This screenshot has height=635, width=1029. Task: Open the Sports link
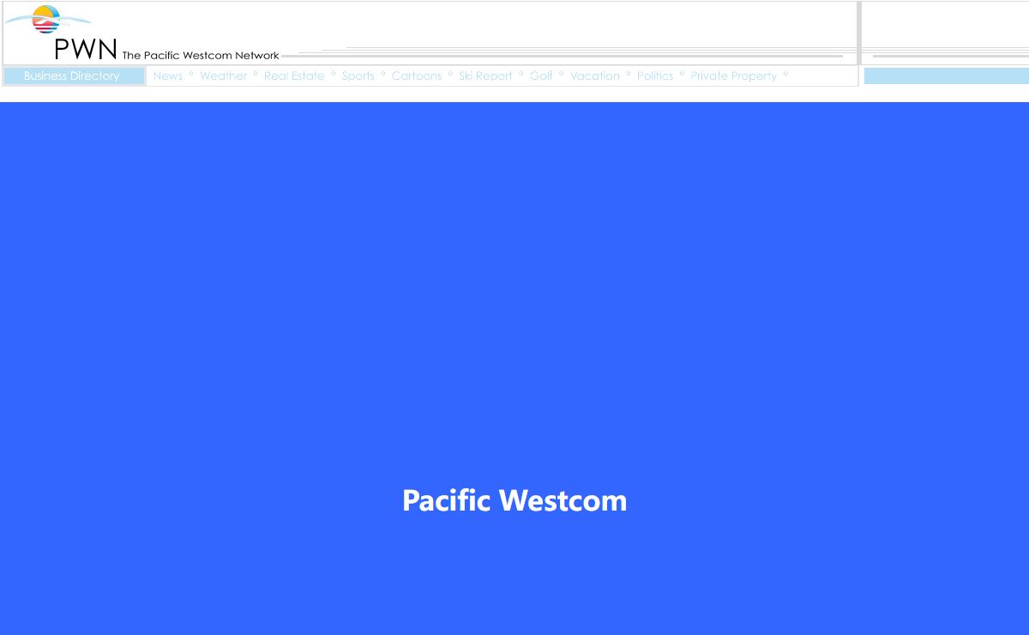click(x=358, y=76)
